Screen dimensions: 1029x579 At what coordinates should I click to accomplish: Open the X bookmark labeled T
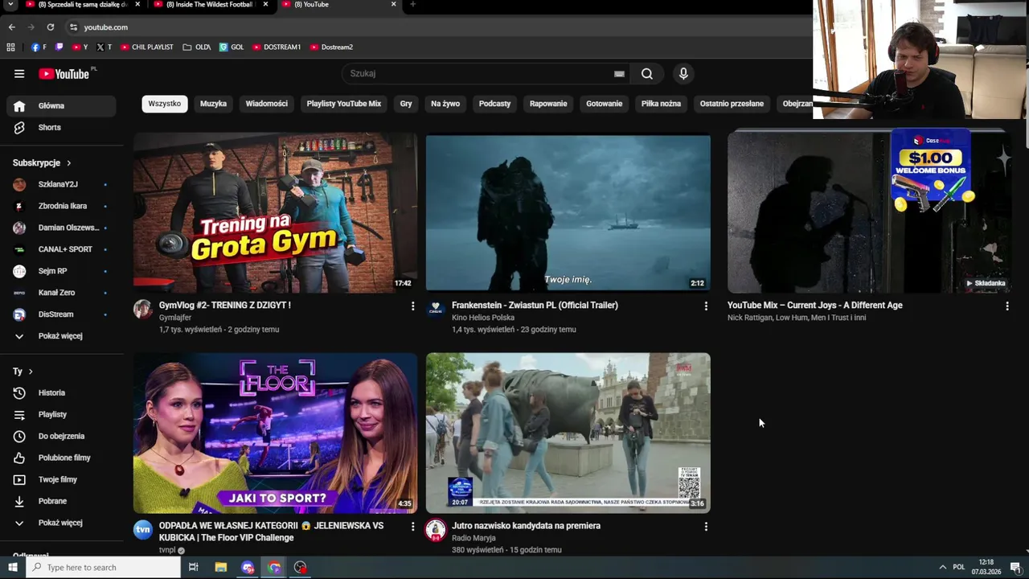pyautogui.click(x=104, y=47)
